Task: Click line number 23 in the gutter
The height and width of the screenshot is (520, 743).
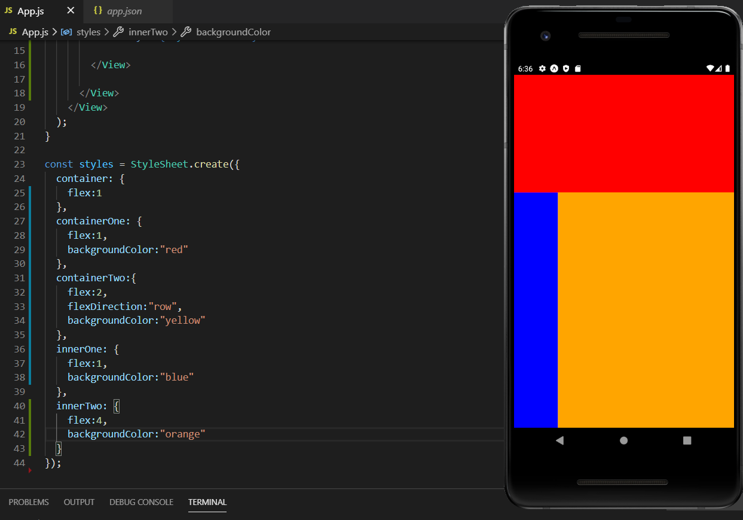Action: click(x=19, y=164)
